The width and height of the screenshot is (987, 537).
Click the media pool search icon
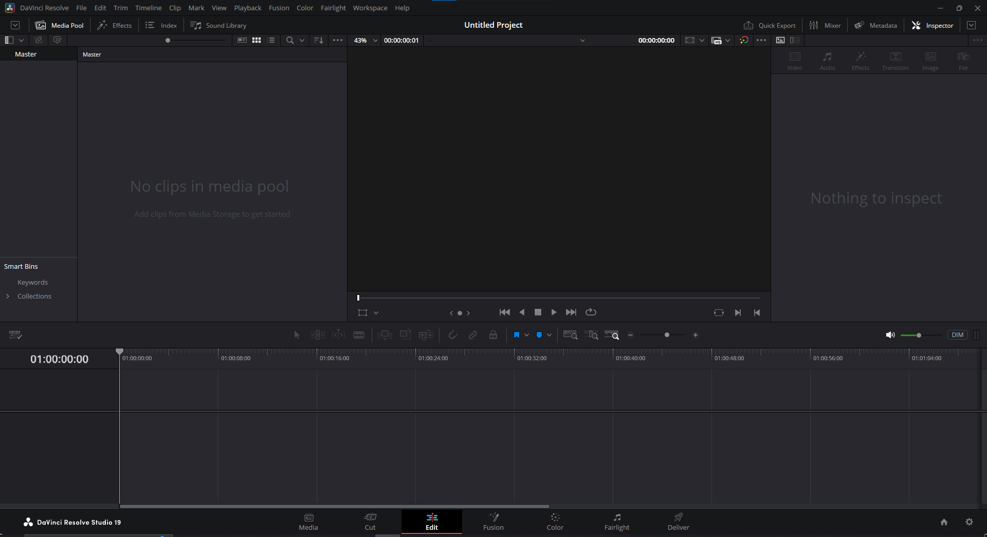click(x=290, y=40)
